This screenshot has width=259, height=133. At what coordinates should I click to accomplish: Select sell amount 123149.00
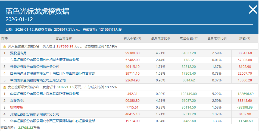click(x=188, y=94)
